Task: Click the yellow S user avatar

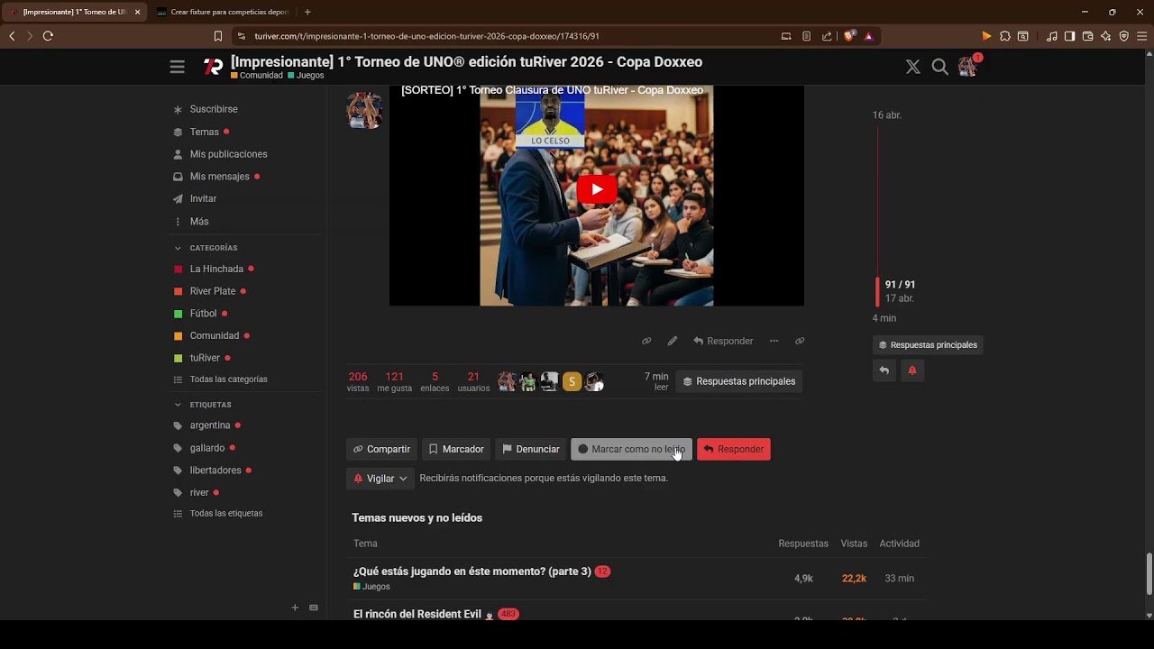Action: (572, 381)
